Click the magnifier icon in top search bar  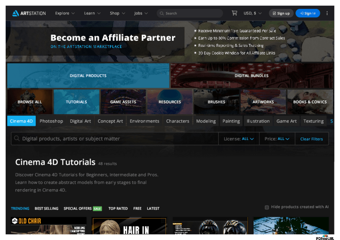162,13
